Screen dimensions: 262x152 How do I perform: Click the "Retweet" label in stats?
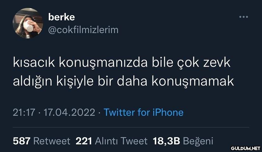click(52, 141)
